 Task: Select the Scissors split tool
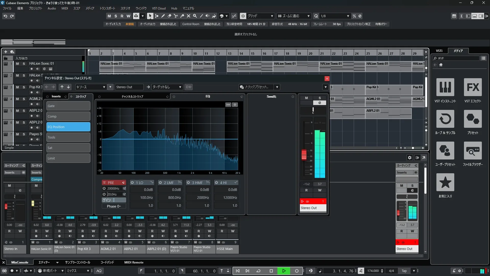coord(176,16)
